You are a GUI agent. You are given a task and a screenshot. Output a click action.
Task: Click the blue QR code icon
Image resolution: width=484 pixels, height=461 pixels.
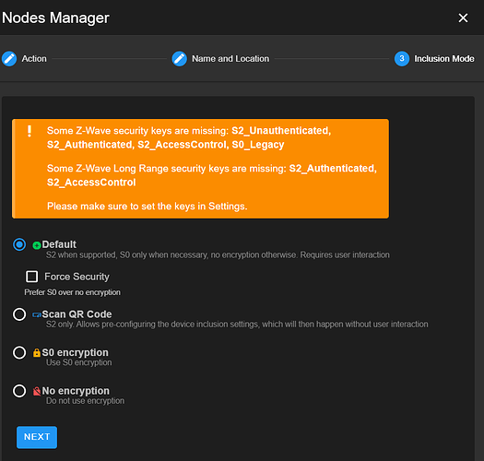tap(37, 315)
